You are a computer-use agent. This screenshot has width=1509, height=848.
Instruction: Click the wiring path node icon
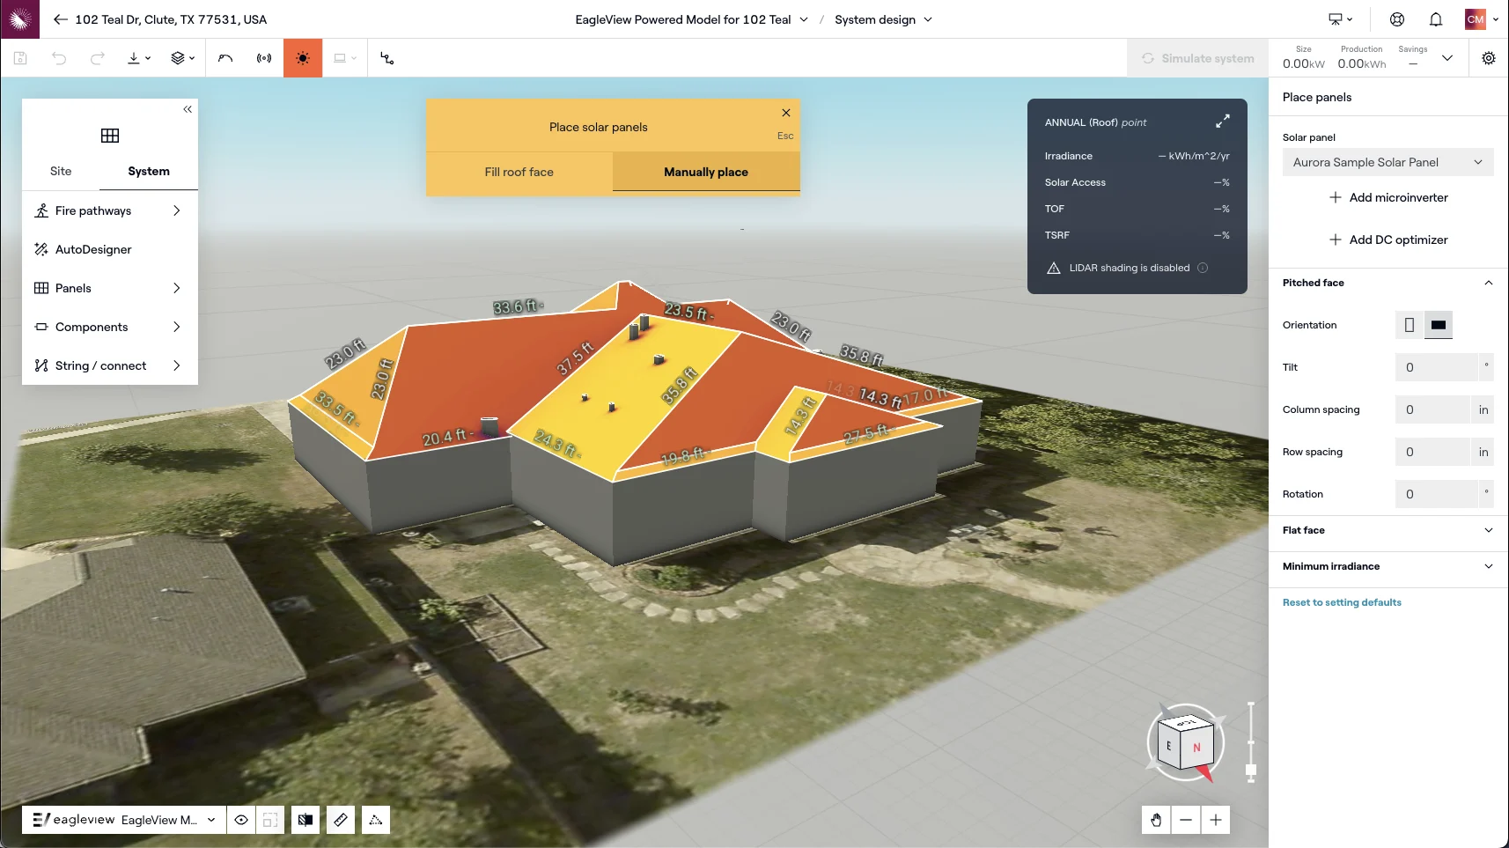click(386, 58)
